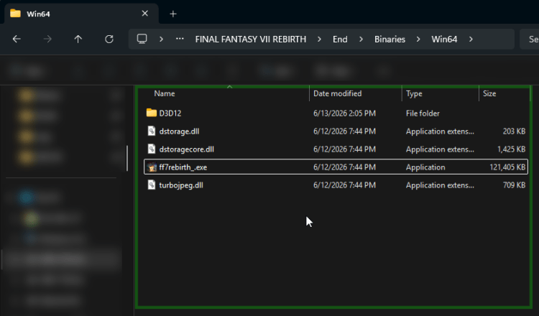The height and width of the screenshot is (316, 539).
Task: Click the 121,405 KB size cell
Action: (507, 167)
